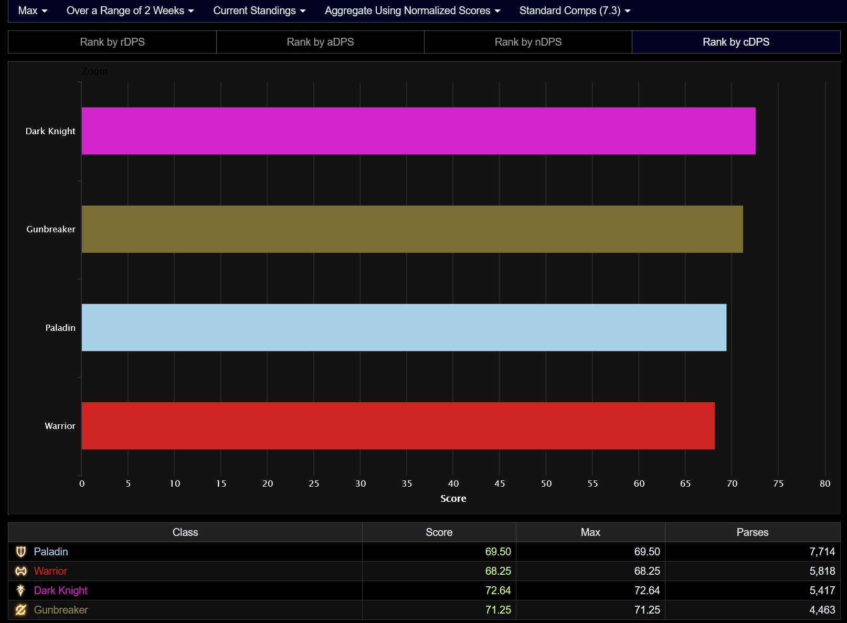
Task: Open the Max dropdown
Action: pos(33,10)
